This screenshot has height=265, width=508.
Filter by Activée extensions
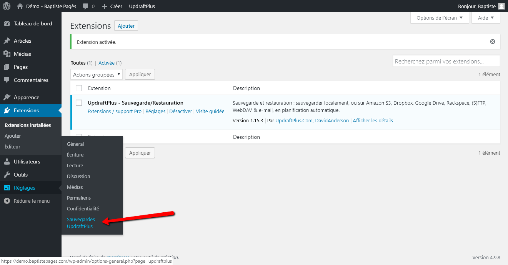point(107,63)
